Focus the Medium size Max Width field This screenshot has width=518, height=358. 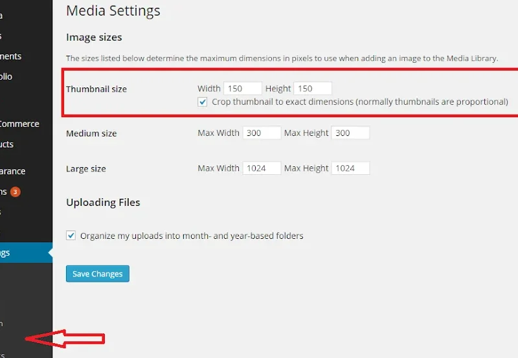pos(262,133)
